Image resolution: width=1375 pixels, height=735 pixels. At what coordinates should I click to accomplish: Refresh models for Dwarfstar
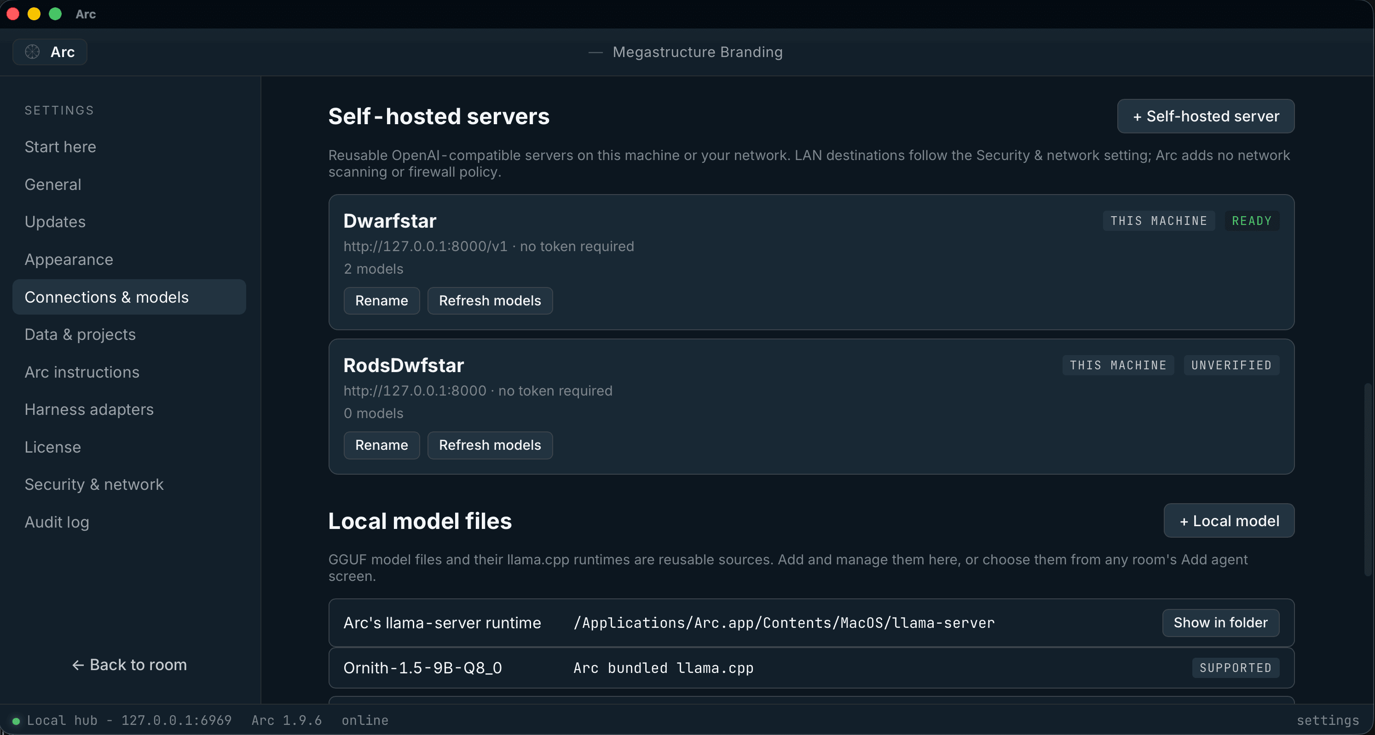[490, 301]
